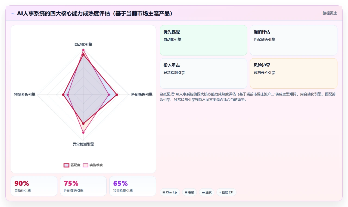Click the 自动化引擎 text in 优先匹配 card

(172, 39)
